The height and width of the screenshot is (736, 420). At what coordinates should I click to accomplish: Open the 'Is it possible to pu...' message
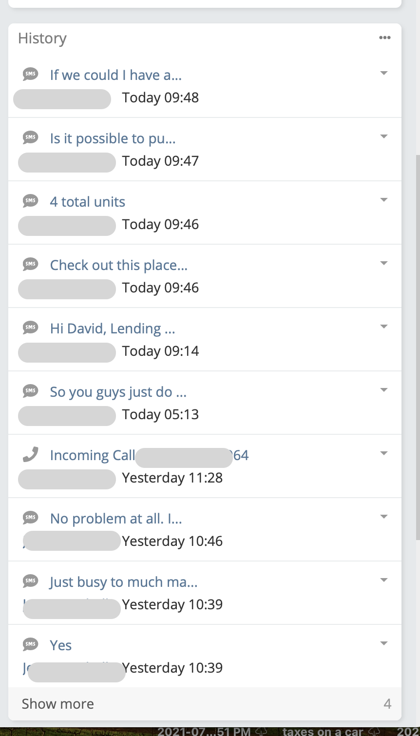tap(113, 138)
